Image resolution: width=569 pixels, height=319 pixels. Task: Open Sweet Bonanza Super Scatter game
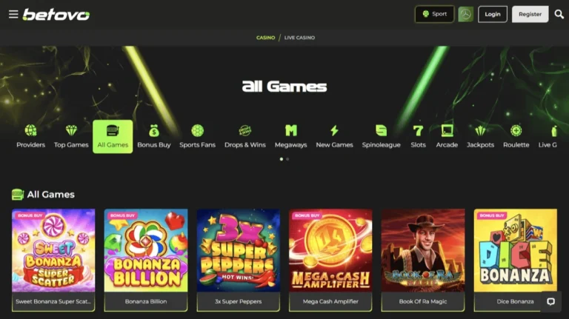(x=53, y=260)
